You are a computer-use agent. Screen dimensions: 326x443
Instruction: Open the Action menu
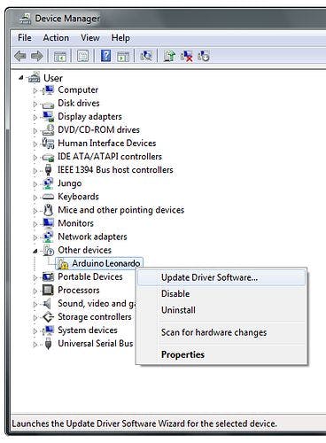click(56, 38)
